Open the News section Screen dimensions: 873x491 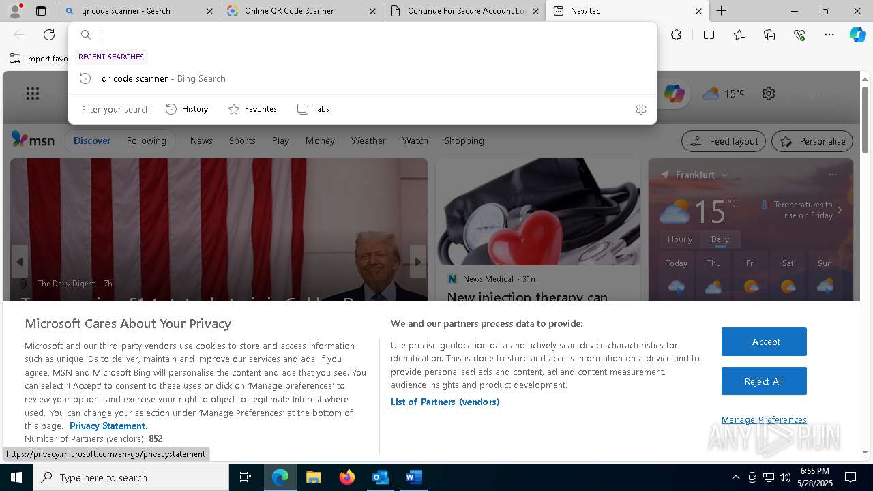[201, 140]
